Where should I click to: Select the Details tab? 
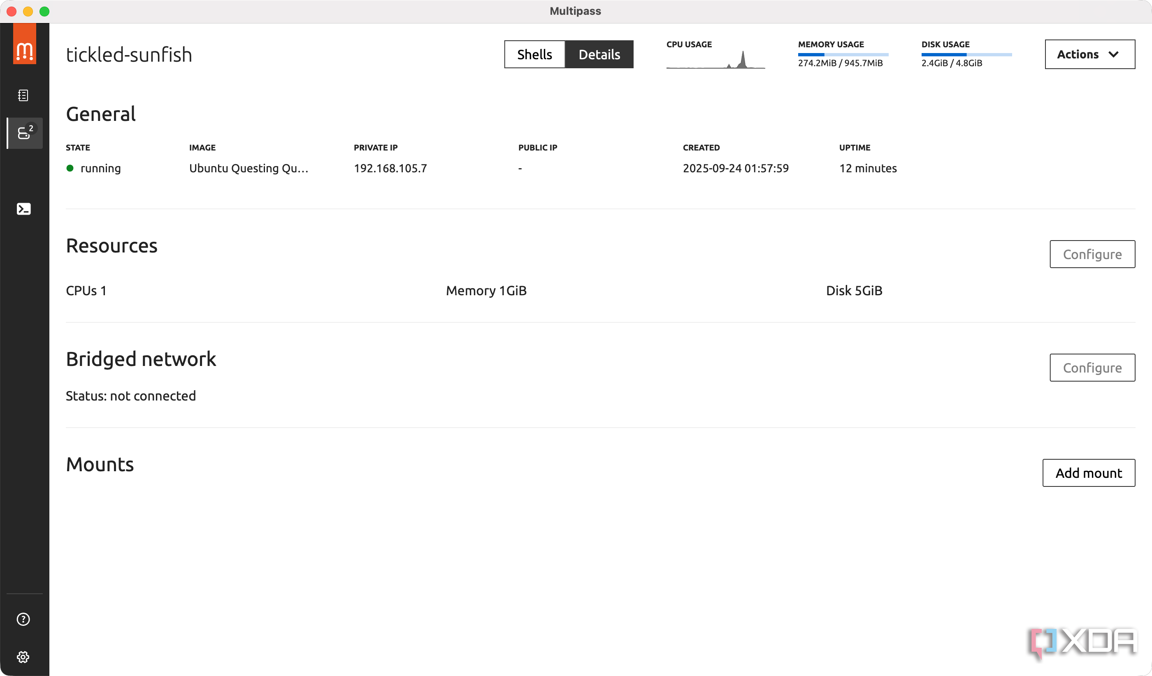tap(599, 54)
